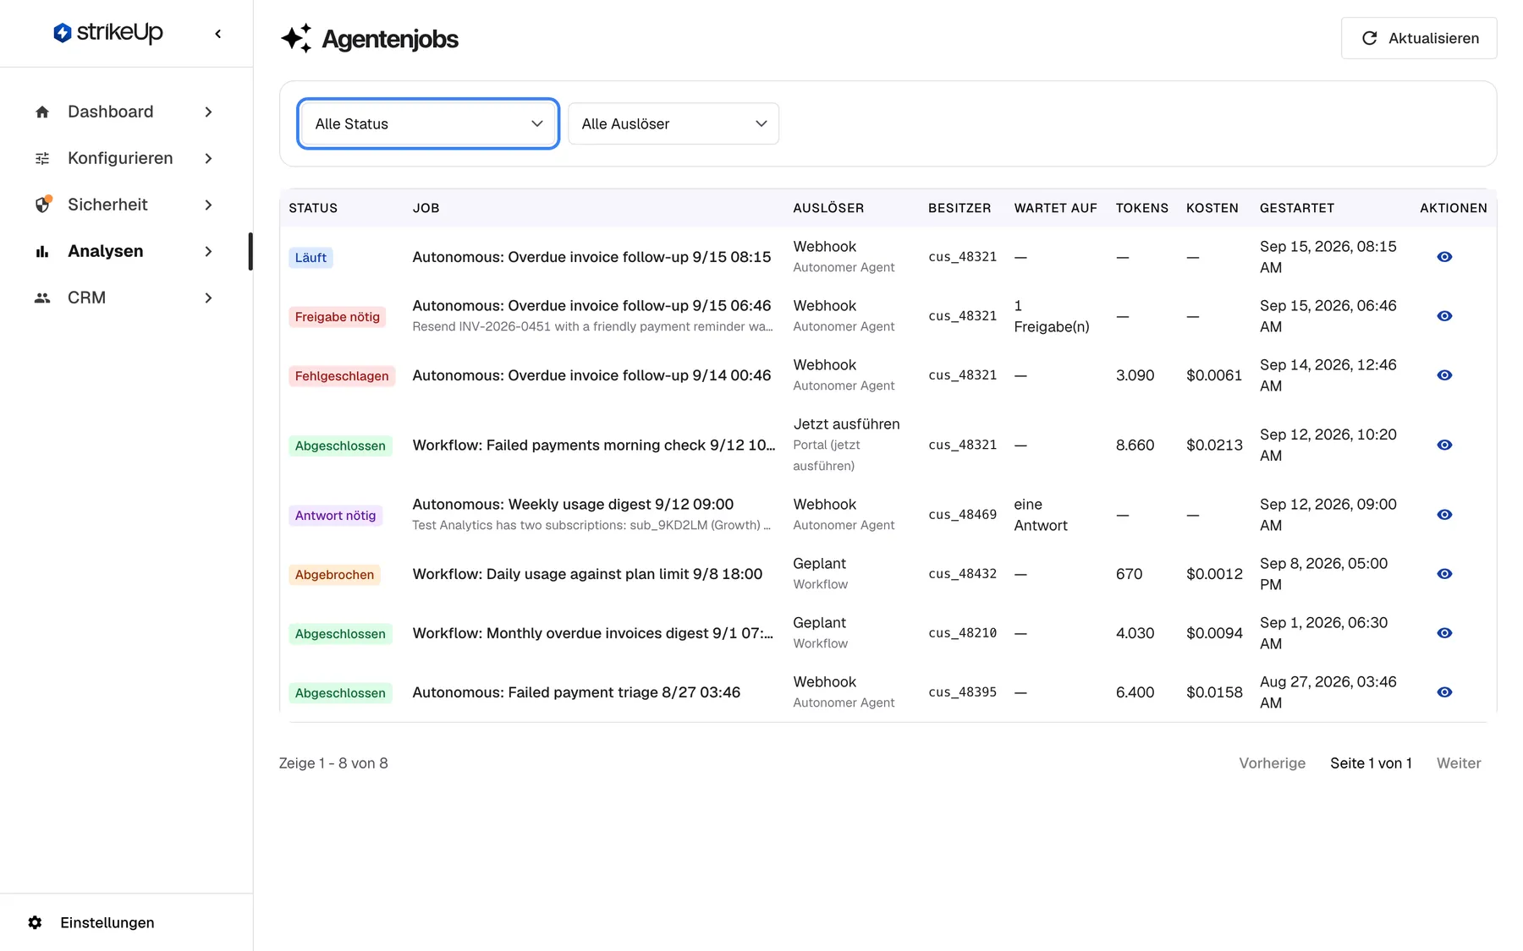1523x951 pixels.
Task: Click owner cus_48432
Action: 962,574
